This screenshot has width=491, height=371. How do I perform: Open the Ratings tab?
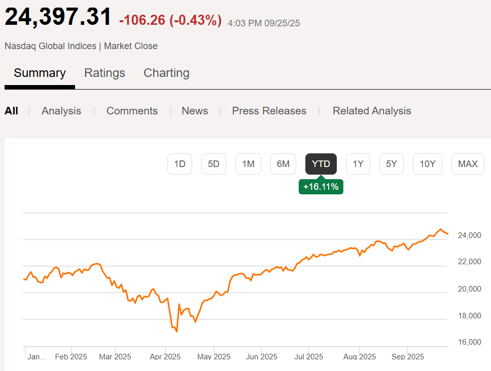click(x=104, y=73)
